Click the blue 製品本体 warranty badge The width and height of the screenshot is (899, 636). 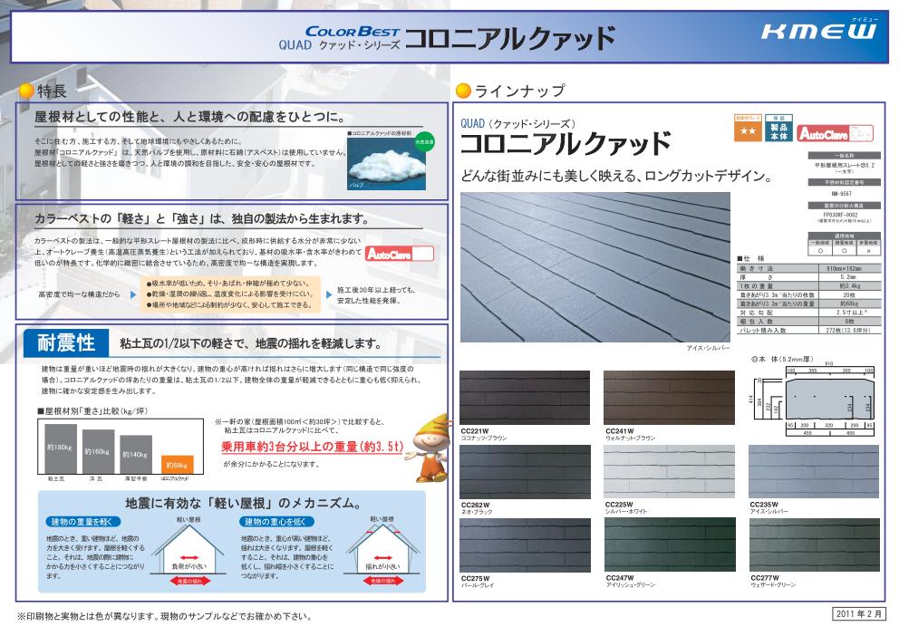click(778, 130)
